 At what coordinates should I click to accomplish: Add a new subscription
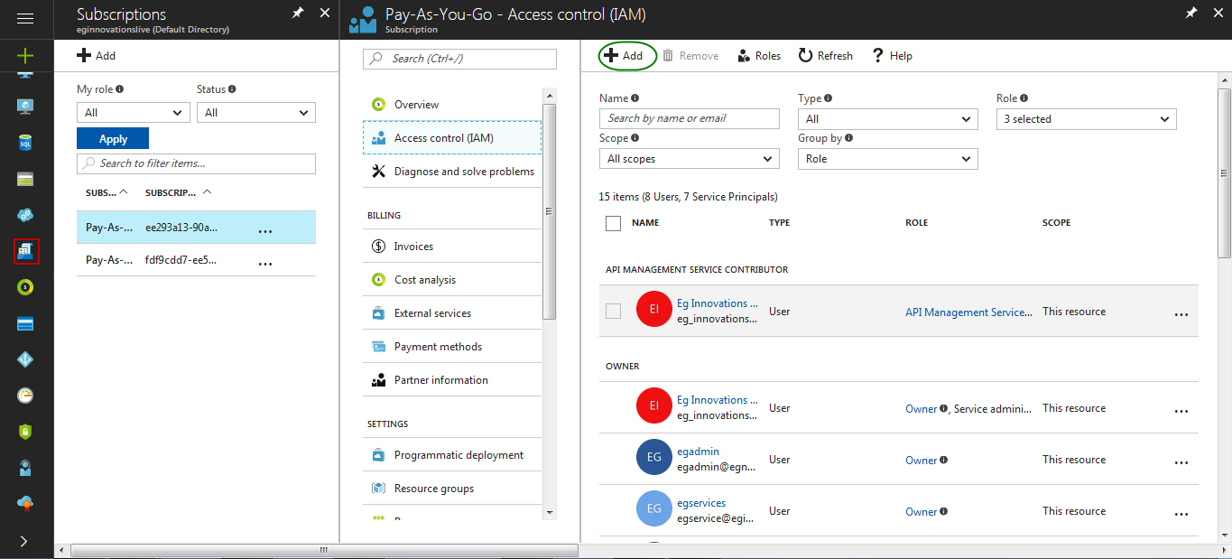(x=97, y=55)
